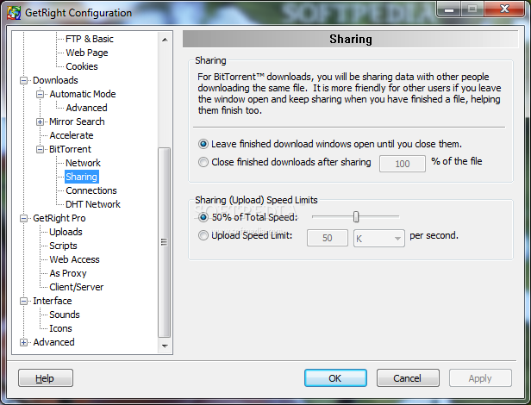Screen dimensions: 531x405
Task: Open Scripts settings
Action: coord(63,246)
